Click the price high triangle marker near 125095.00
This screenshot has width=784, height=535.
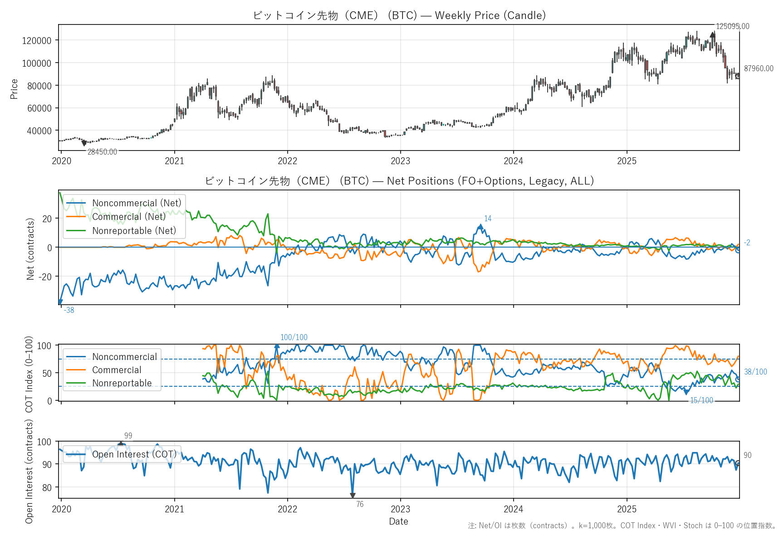(713, 34)
